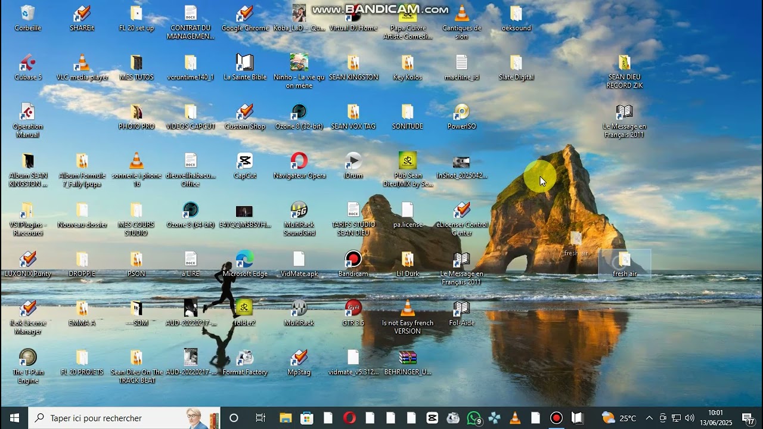
Task: Select the VLC media player desktop icon
Action: click(x=82, y=67)
